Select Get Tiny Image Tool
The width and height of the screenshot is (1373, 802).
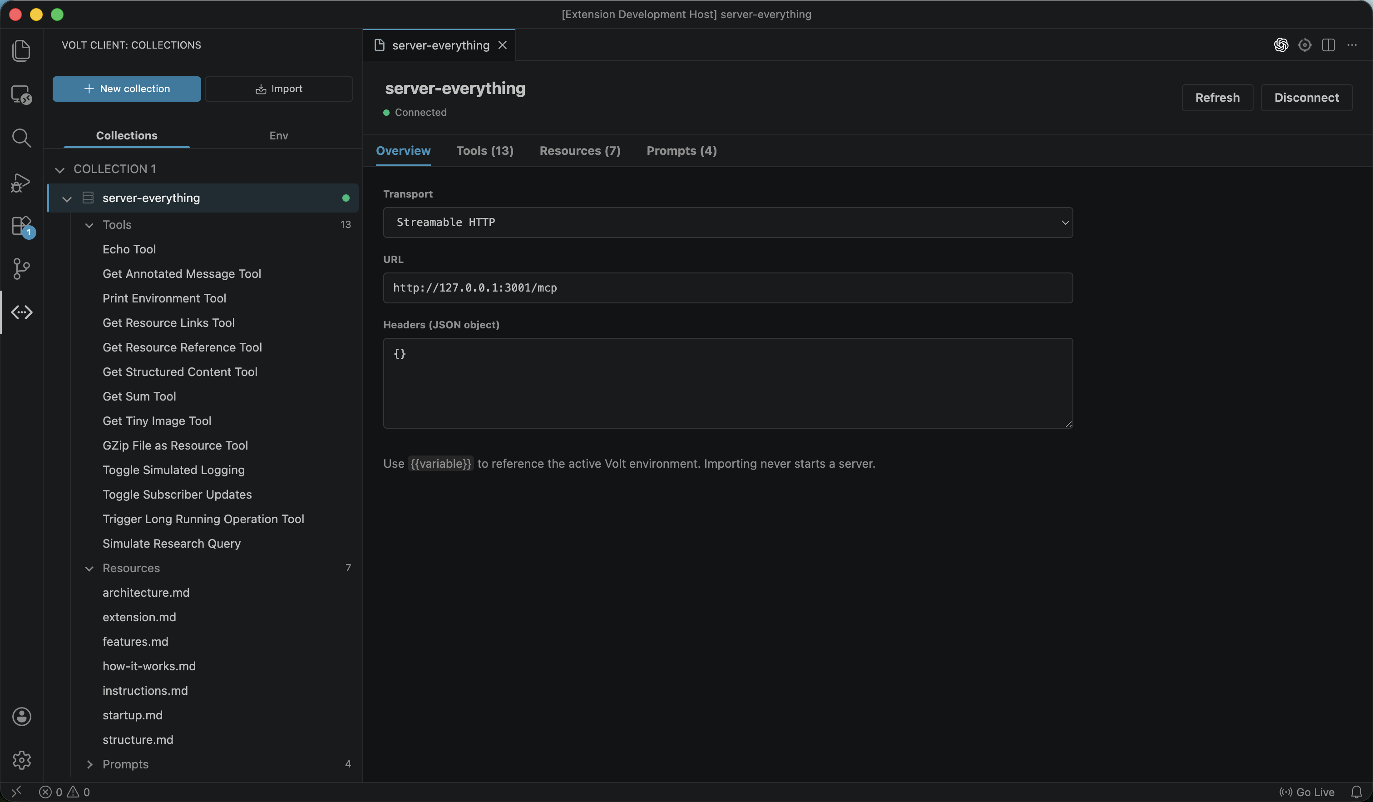click(157, 421)
